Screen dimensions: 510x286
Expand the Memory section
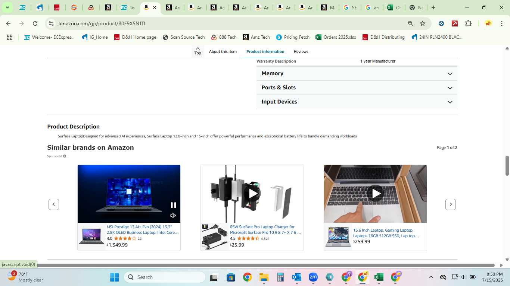[357, 73]
